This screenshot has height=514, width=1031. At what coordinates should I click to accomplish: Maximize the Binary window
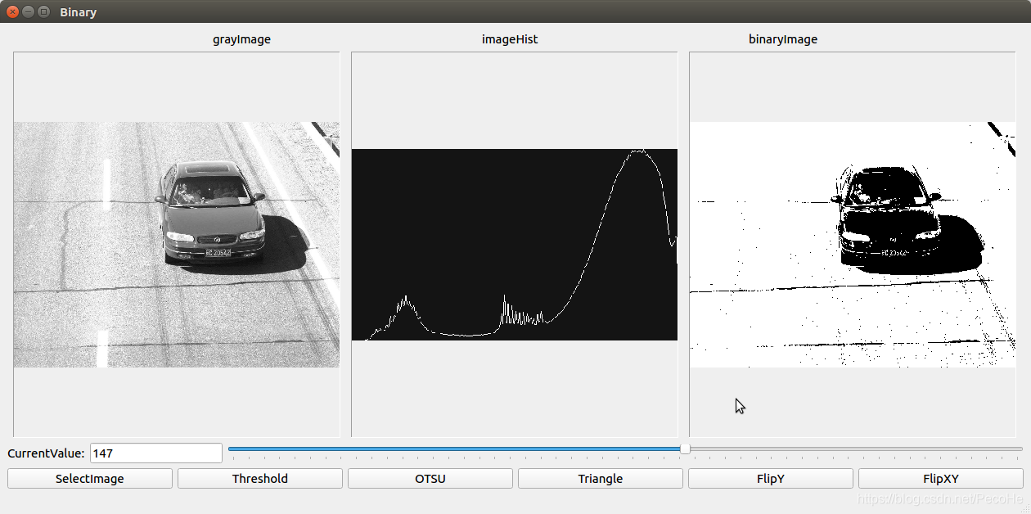pyautogui.click(x=43, y=11)
